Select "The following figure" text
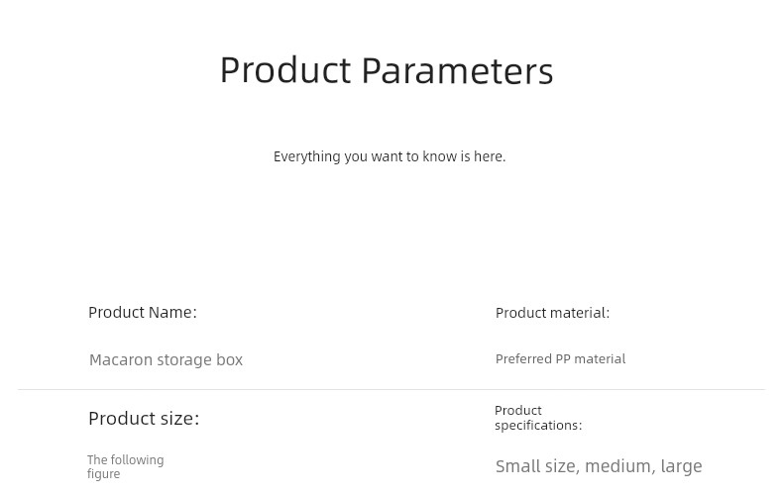Image resolution: width=783 pixels, height=495 pixels. pos(125,466)
